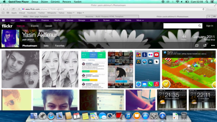Open the Görüntü menu

pos(55,2)
